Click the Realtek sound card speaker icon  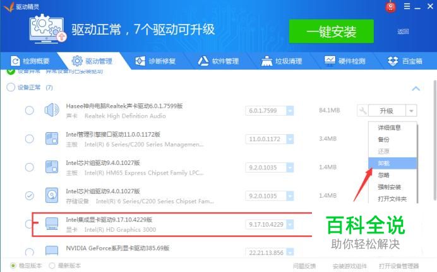[x=52, y=110]
